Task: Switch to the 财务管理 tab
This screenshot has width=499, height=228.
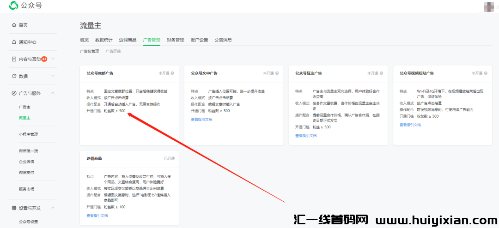Action: pyautogui.click(x=175, y=40)
